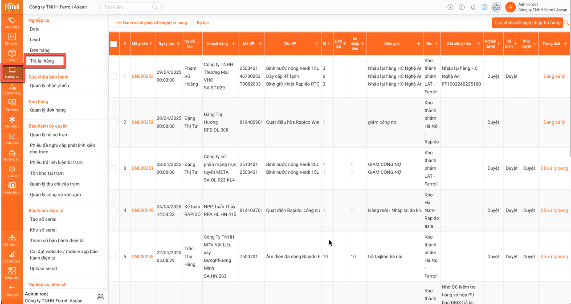This screenshot has height=304, width=571.
Task: Click Tạo phiếu đề nghị nhập trả hàng button
Action: (527, 23)
